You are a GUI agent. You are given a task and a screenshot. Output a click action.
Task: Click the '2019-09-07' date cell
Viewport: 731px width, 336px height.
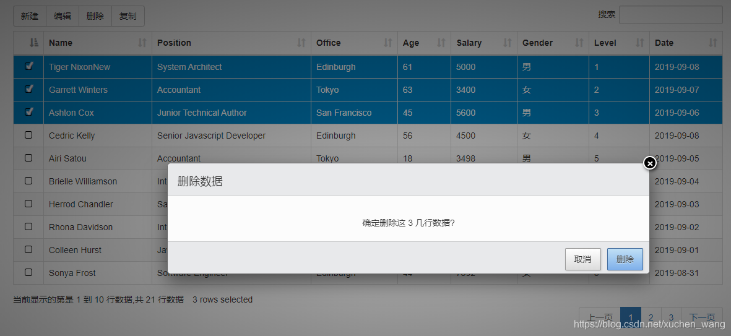[x=686, y=90]
